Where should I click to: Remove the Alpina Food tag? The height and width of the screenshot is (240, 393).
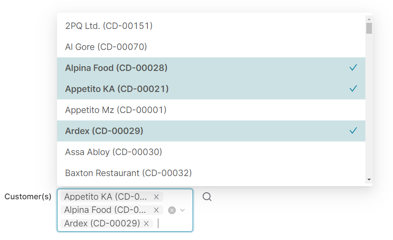coord(156,210)
